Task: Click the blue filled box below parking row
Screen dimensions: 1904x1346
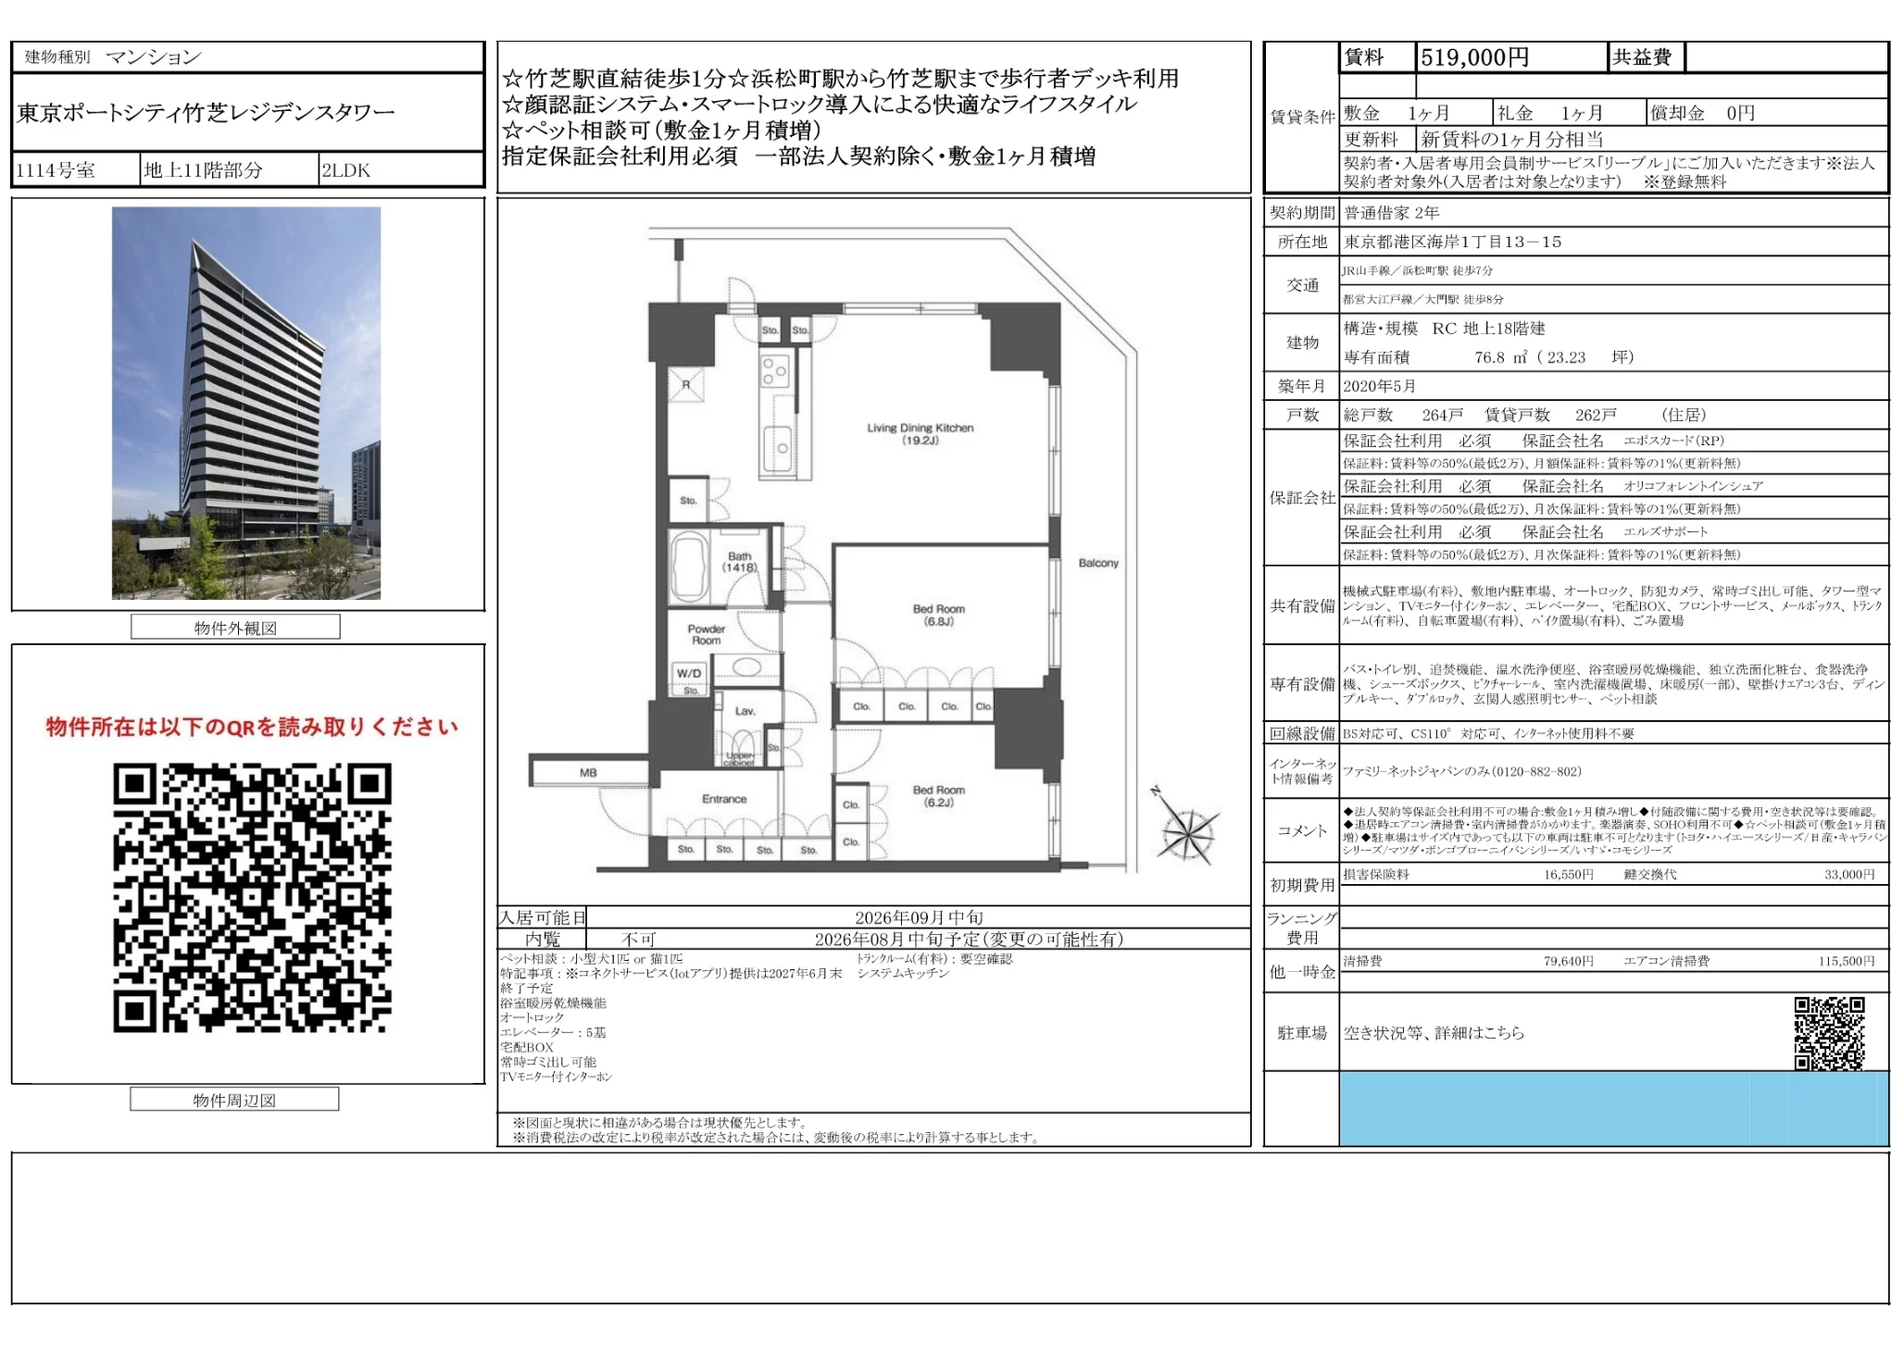Action: [x=1613, y=1108]
